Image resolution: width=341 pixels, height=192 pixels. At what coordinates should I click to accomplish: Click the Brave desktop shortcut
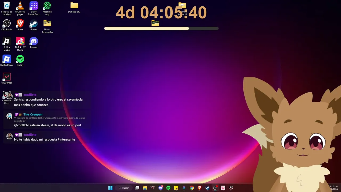20,25
